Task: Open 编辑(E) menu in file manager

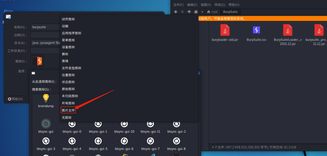Action: click(x=192, y=5)
